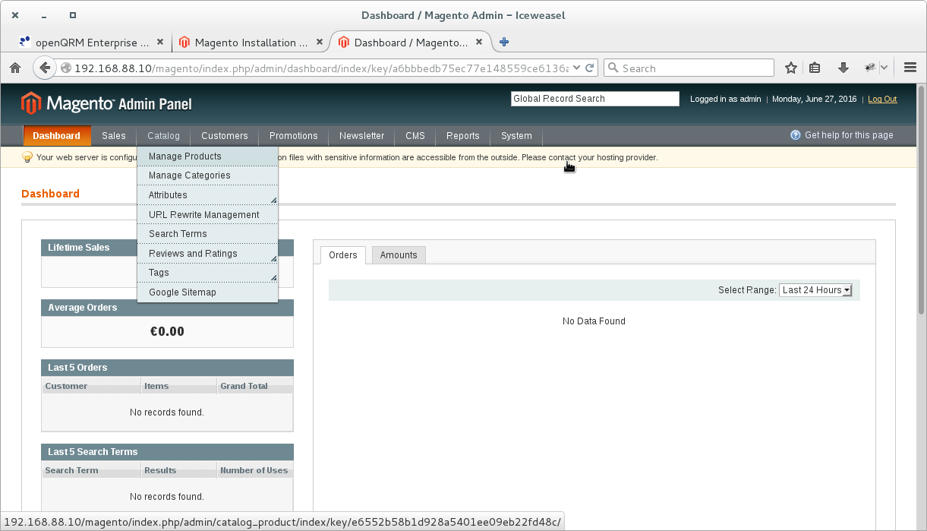927x531 pixels.
Task: Close the Magento Installation tab
Action: tap(320, 43)
